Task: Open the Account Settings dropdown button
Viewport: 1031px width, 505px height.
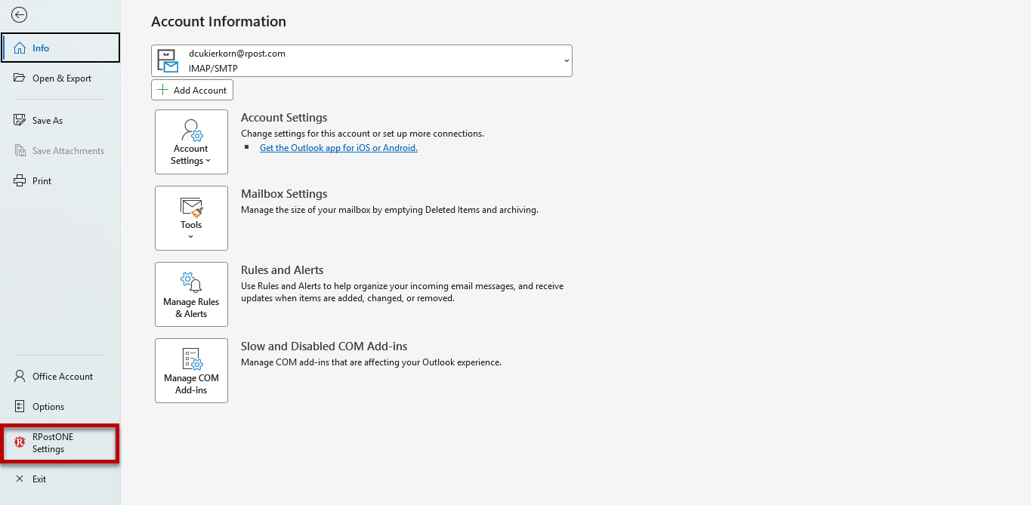Action: 191,142
